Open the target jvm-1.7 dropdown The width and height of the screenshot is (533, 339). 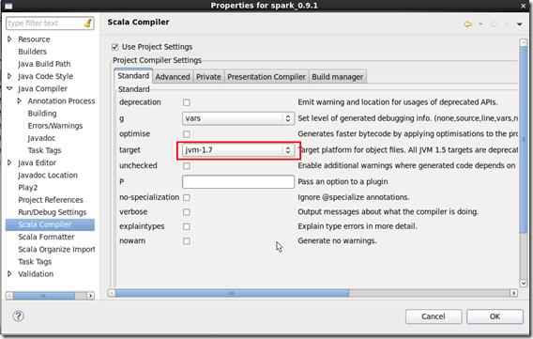click(238, 150)
